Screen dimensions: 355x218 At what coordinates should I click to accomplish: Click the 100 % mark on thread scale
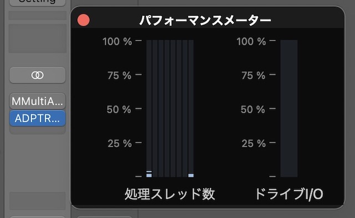tap(117, 42)
